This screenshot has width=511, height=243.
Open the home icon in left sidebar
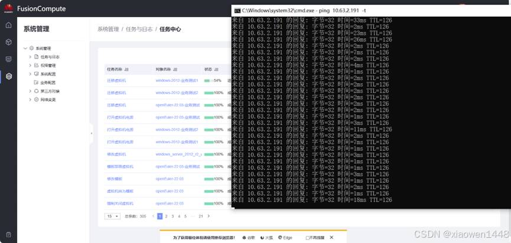tap(8, 25)
